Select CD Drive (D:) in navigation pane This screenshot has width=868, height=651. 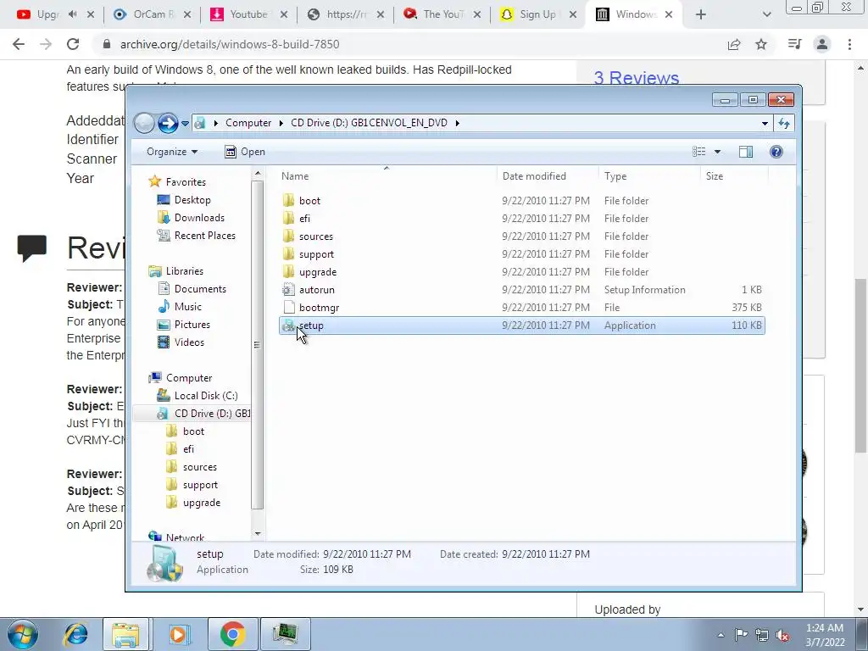(x=192, y=414)
